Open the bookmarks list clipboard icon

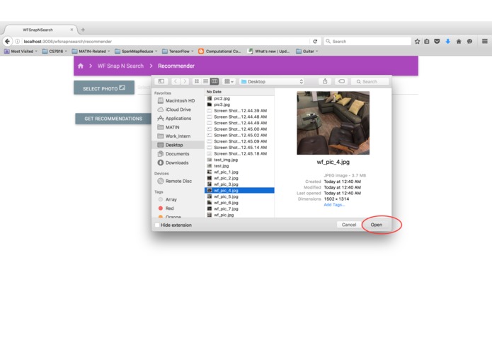click(x=427, y=41)
